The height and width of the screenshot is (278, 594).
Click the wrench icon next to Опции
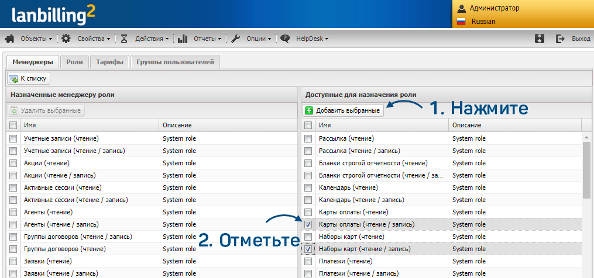pyautogui.click(x=236, y=39)
